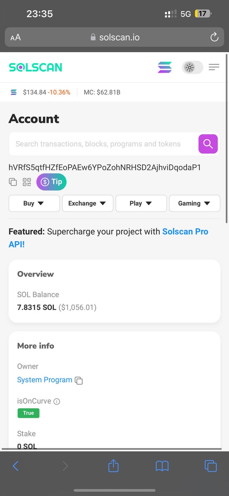This screenshot has width=229, height=496.
Task: Expand the Buy dropdown
Action: click(x=34, y=203)
